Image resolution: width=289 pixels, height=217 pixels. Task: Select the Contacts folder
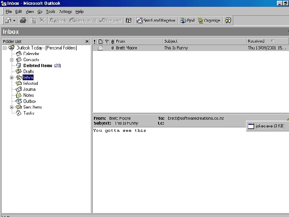click(31, 59)
